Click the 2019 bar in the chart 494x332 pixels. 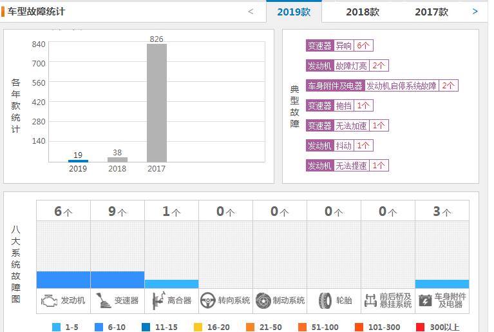click(x=78, y=161)
